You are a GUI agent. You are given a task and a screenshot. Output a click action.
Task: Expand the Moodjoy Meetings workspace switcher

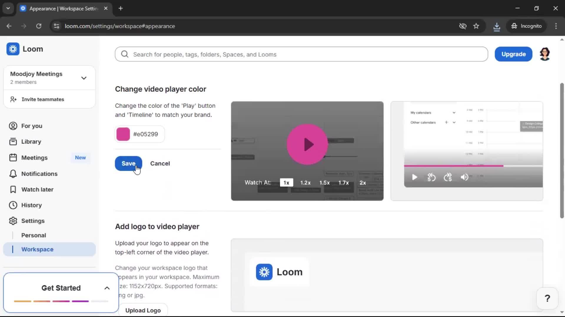84,78
